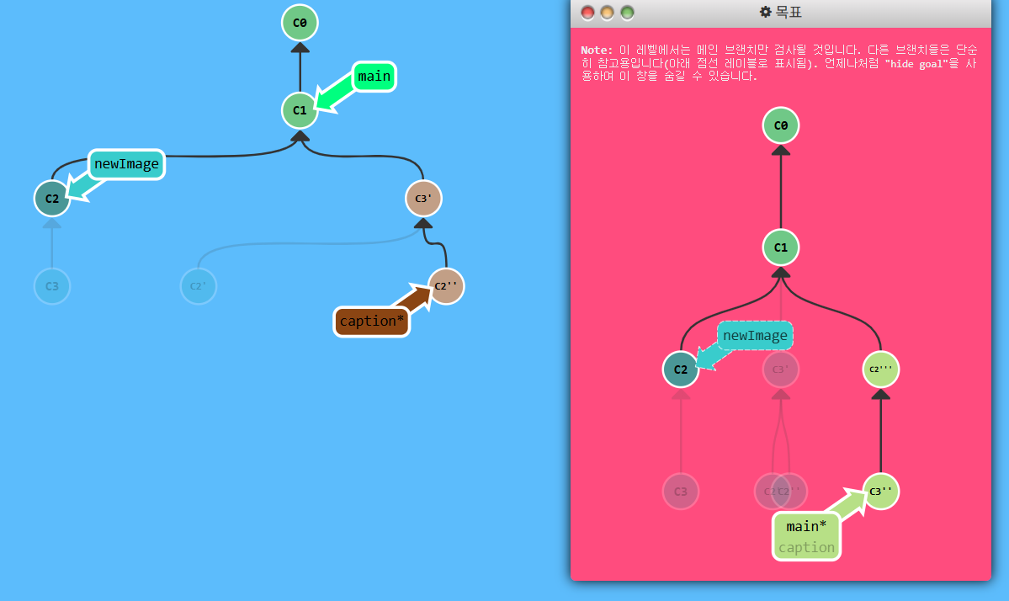This screenshot has width=1009, height=601.
Task: Click the C1 commit node beside the main label
Action: (x=300, y=110)
